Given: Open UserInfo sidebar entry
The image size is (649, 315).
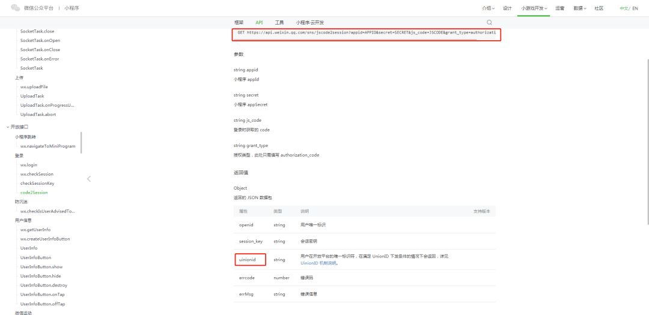Looking at the screenshot, I should tap(29, 248).
